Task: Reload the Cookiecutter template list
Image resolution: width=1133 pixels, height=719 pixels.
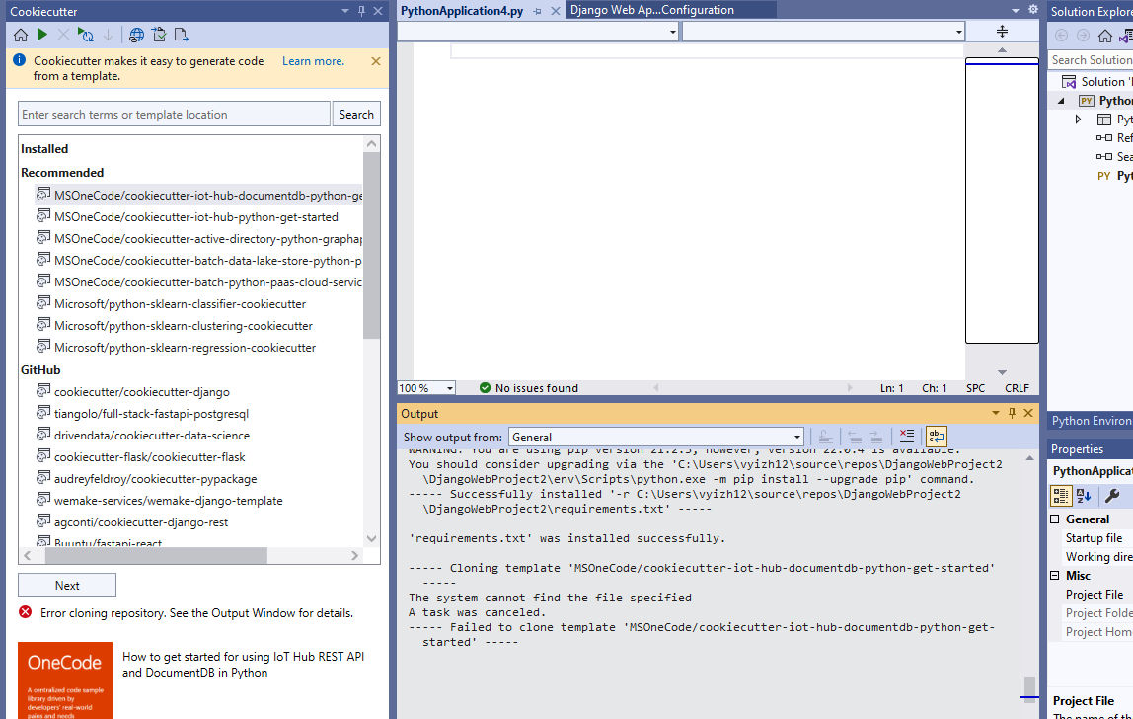Action: click(x=87, y=35)
